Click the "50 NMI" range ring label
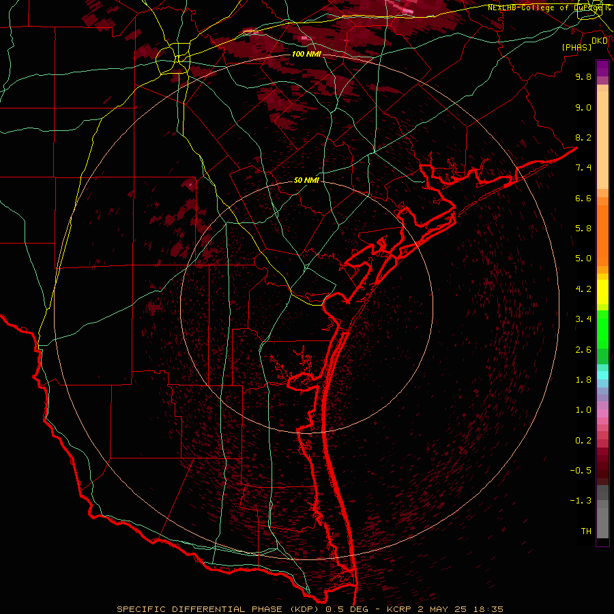 pos(306,180)
